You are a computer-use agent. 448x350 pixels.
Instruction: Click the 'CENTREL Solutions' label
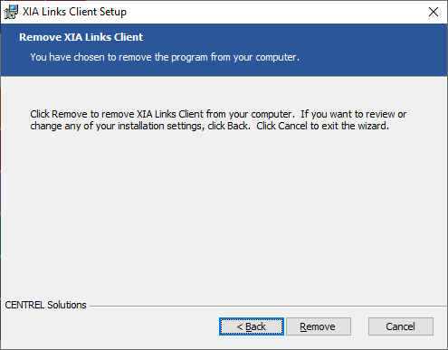pos(45,305)
